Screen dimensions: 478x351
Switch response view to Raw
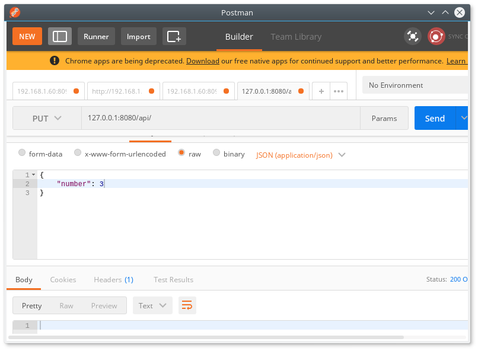(66, 305)
